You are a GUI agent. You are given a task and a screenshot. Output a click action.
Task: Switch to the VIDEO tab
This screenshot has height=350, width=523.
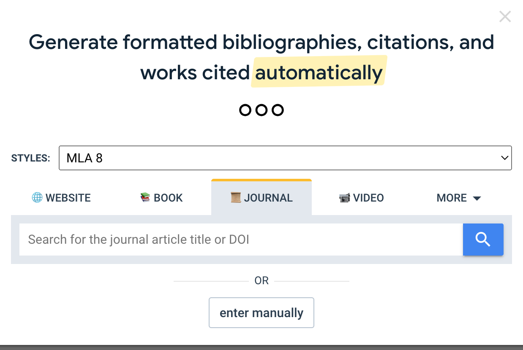(x=368, y=198)
